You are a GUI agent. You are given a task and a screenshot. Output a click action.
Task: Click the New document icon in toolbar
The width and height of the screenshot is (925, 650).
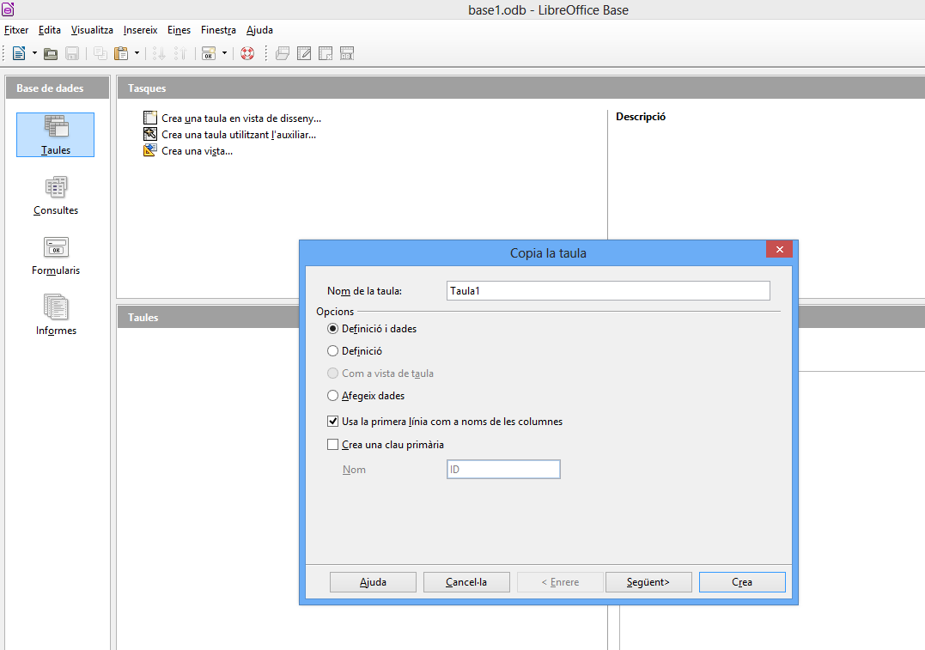tap(19, 53)
